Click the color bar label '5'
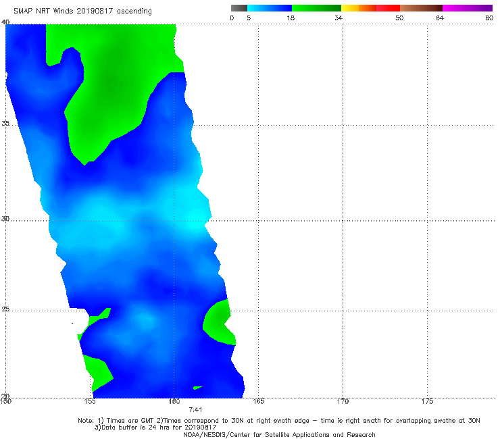The height and width of the screenshot is (439, 500). tap(249, 18)
